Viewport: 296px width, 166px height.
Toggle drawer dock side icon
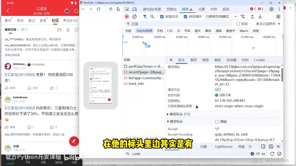(x=263, y=147)
